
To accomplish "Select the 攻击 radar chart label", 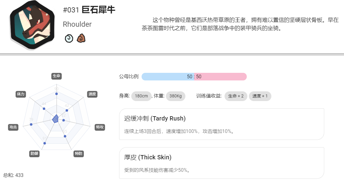I will [x=13, y=127].
